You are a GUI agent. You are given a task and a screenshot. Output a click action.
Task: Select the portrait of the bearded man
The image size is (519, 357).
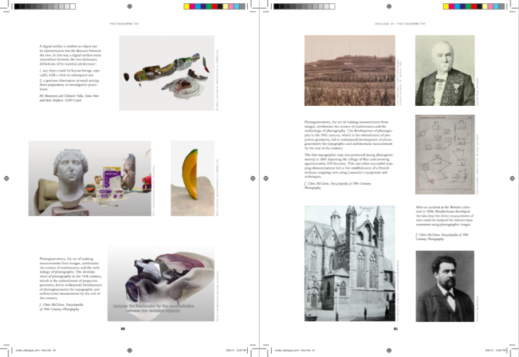[445, 286]
